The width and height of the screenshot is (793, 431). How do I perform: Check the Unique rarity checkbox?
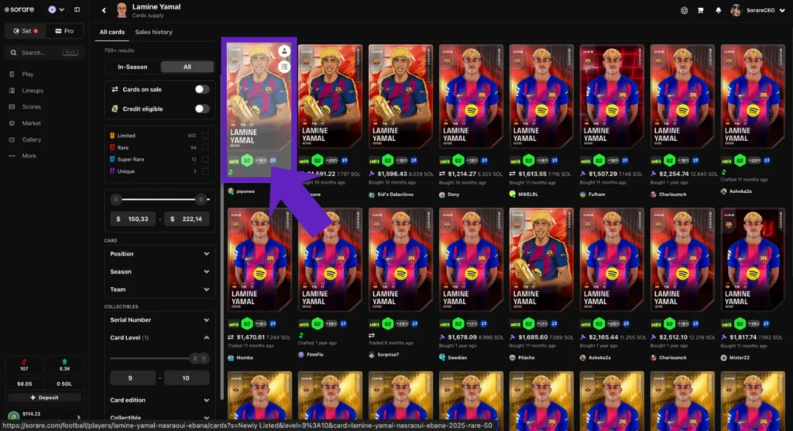click(205, 171)
